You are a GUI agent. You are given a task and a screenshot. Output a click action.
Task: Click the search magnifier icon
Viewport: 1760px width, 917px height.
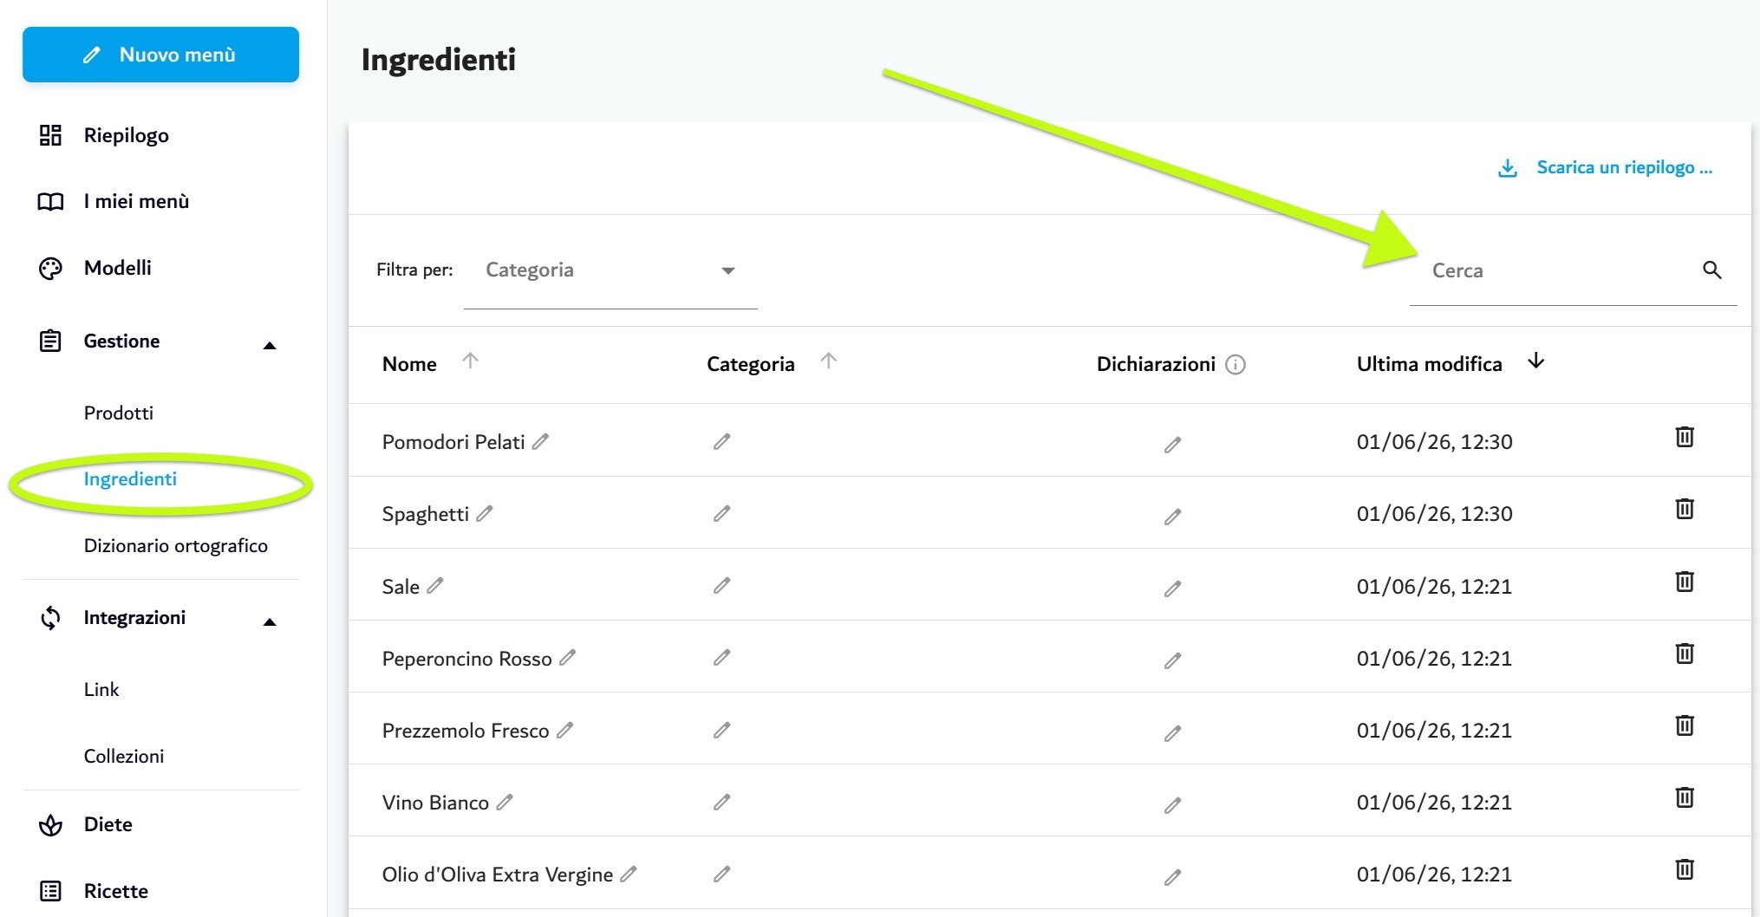point(1711,270)
